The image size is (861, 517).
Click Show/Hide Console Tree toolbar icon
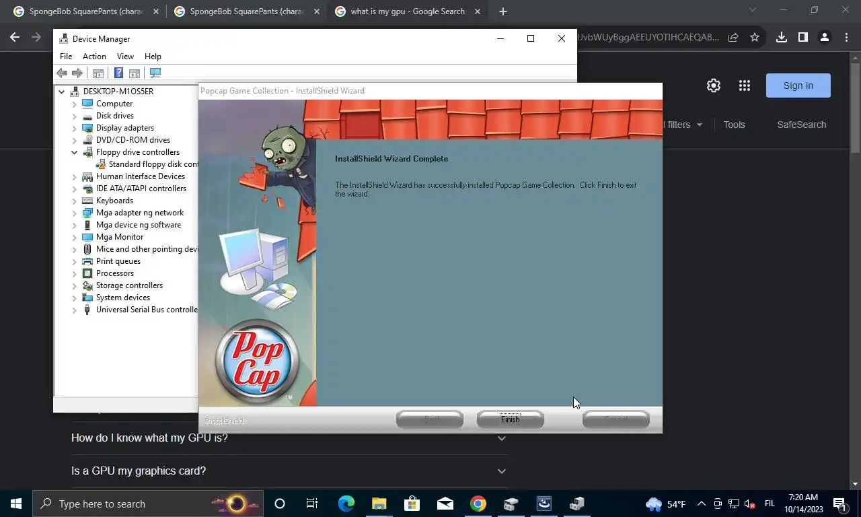(98, 73)
